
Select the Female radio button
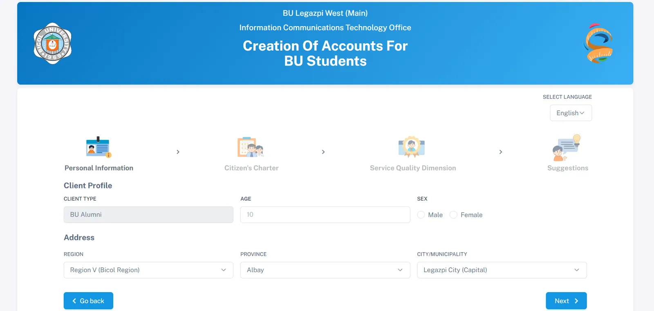point(453,215)
